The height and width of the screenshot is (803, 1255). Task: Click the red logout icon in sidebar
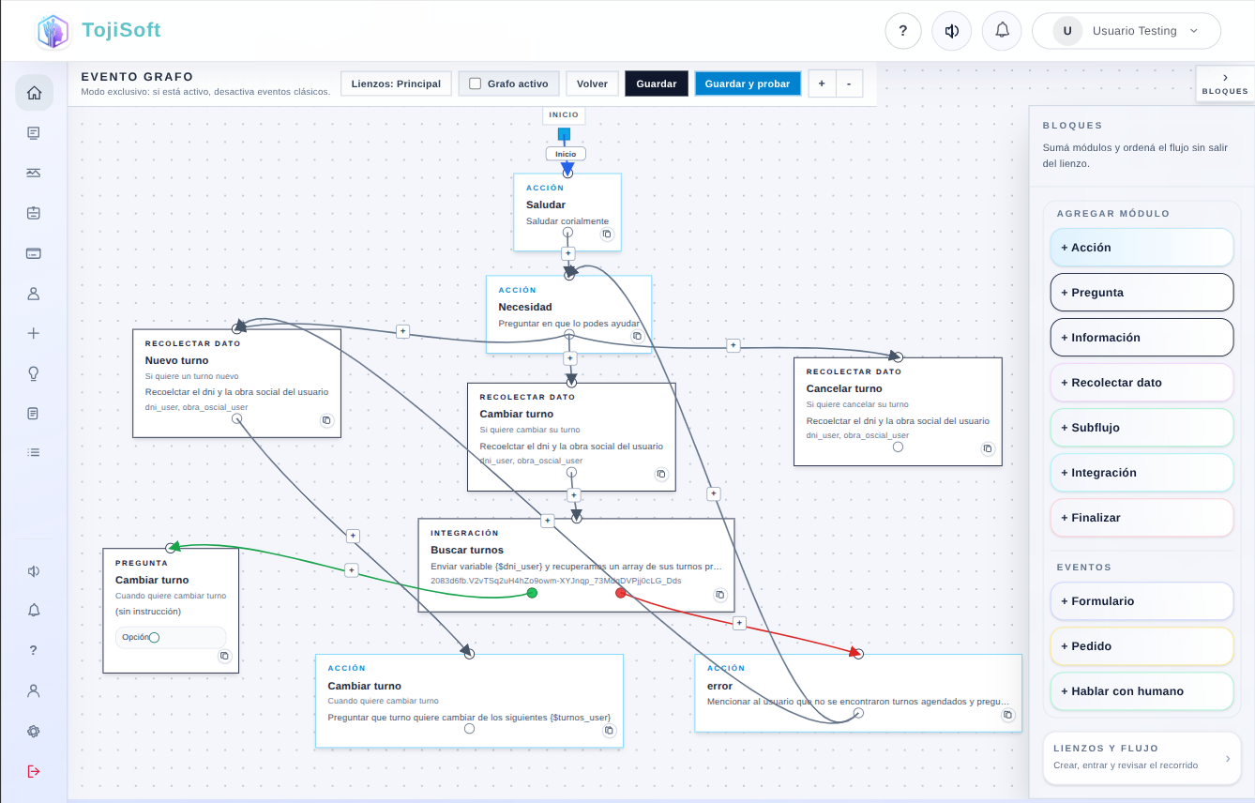tap(34, 771)
